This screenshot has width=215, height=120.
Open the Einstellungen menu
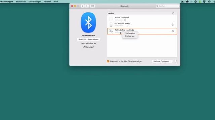click(x=35, y=2)
